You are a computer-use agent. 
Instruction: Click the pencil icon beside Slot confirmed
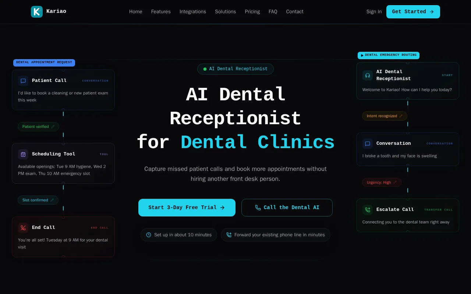click(52, 200)
